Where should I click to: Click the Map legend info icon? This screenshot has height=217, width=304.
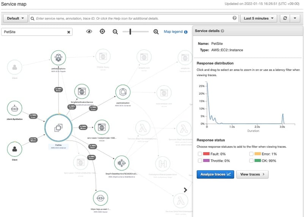tap(186, 32)
